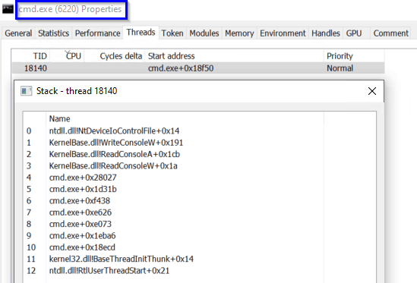The width and height of the screenshot is (417, 283).
Task: Click the Normal priority cell
Action: pyautogui.click(x=340, y=68)
